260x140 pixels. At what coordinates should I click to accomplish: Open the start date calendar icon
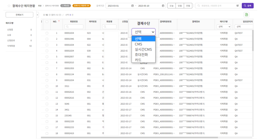coord(132,6)
